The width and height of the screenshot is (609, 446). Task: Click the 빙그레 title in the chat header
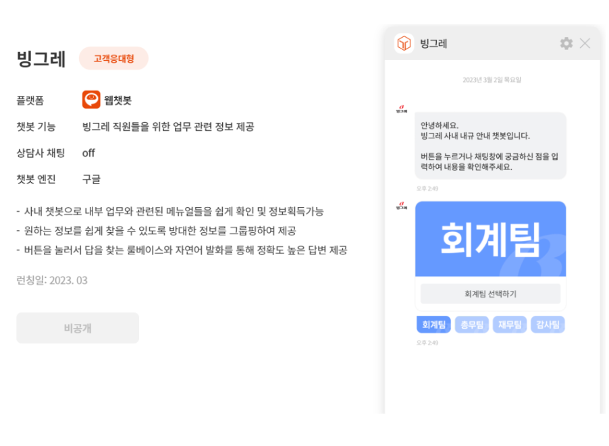point(433,43)
